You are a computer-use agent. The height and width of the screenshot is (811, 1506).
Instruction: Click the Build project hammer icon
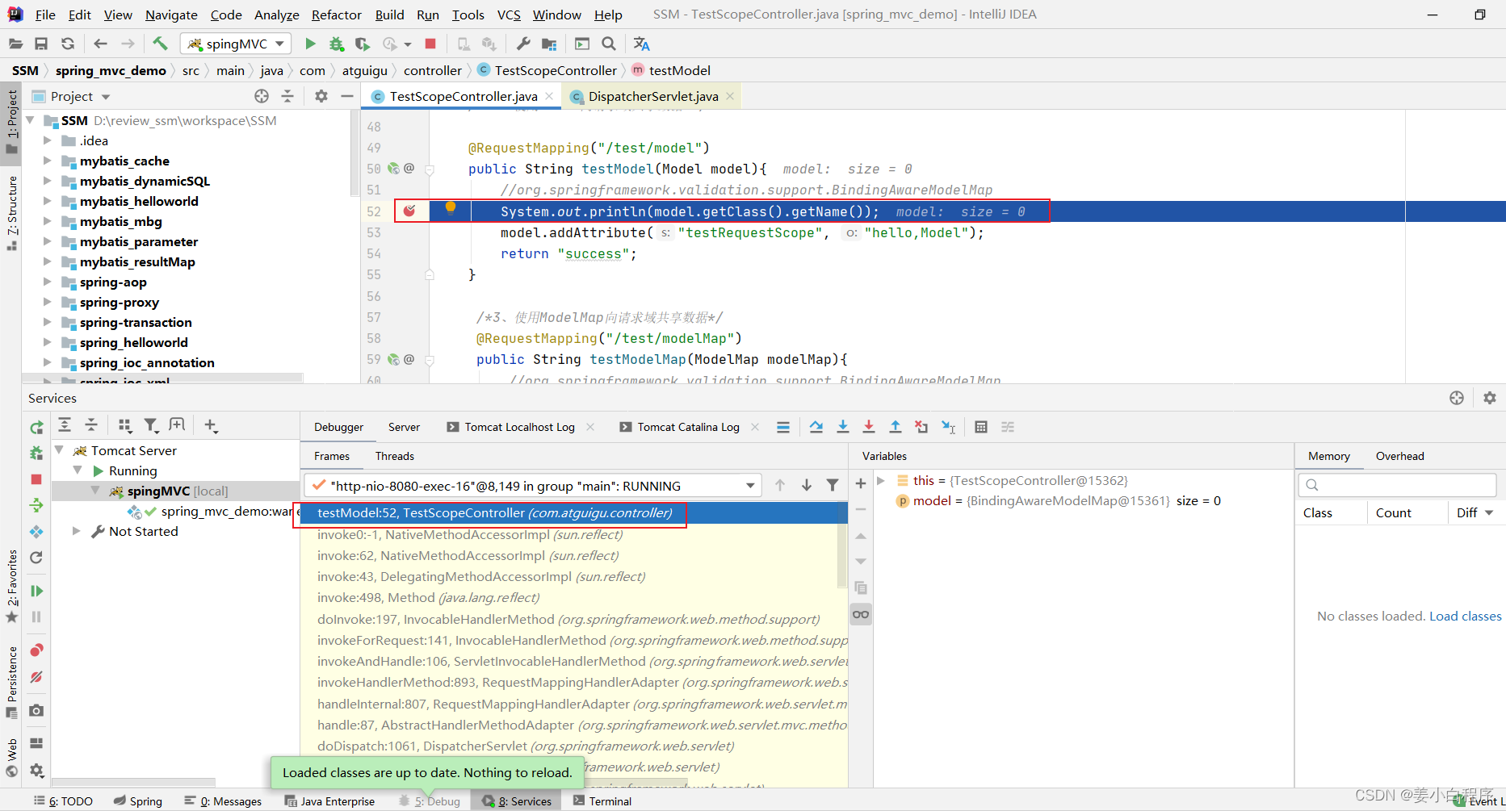click(x=160, y=44)
